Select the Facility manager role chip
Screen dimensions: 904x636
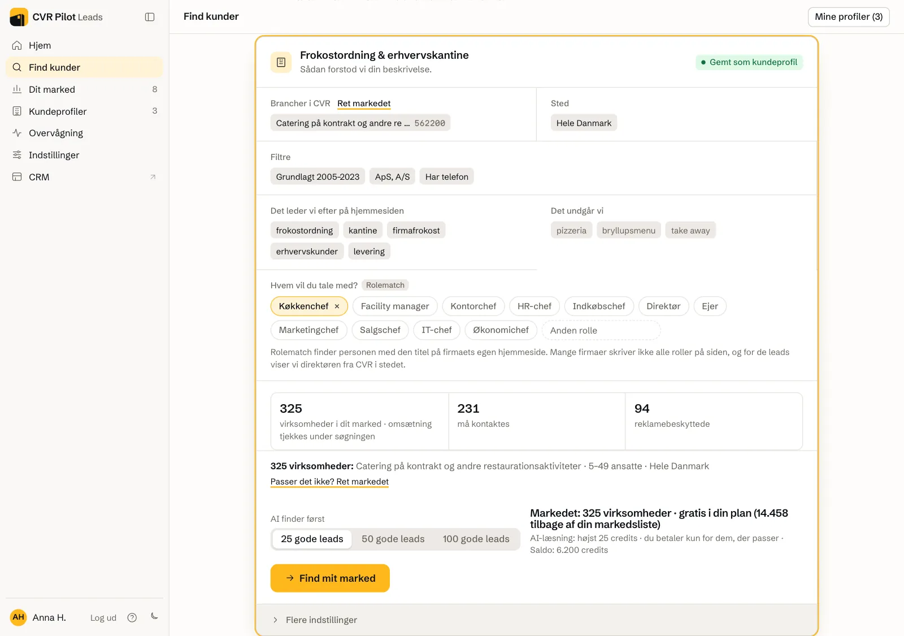point(395,306)
